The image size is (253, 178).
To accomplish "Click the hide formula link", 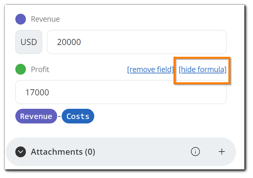I will click(203, 70).
